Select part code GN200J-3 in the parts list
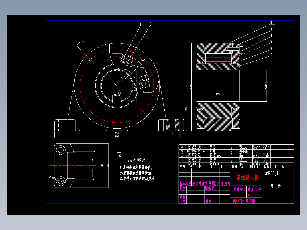The height and width of the screenshot is (230, 307). [195, 159]
